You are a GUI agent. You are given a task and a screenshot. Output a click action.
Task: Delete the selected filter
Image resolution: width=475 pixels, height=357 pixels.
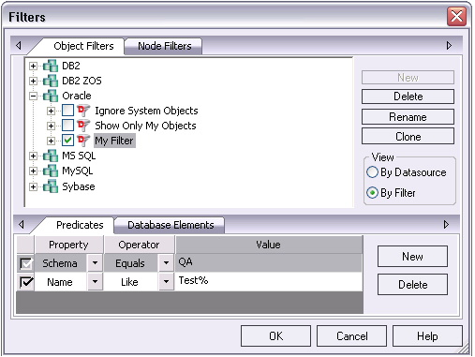coord(408,97)
